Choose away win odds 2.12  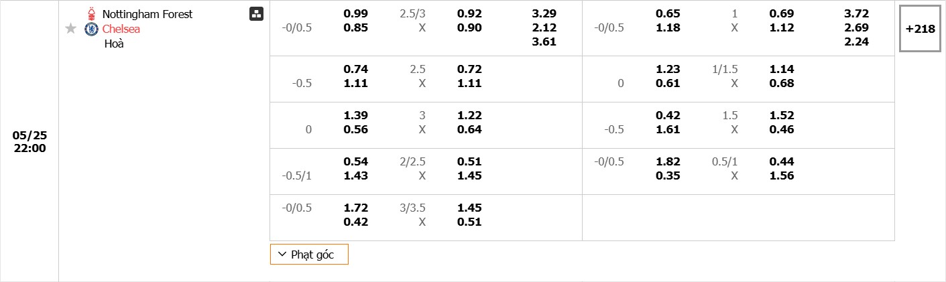point(544,27)
